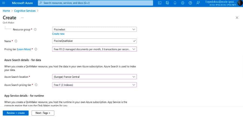Click info icon beside Azure Search pricing tier
This screenshot has width=243, height=119.
tap(36, 85)
